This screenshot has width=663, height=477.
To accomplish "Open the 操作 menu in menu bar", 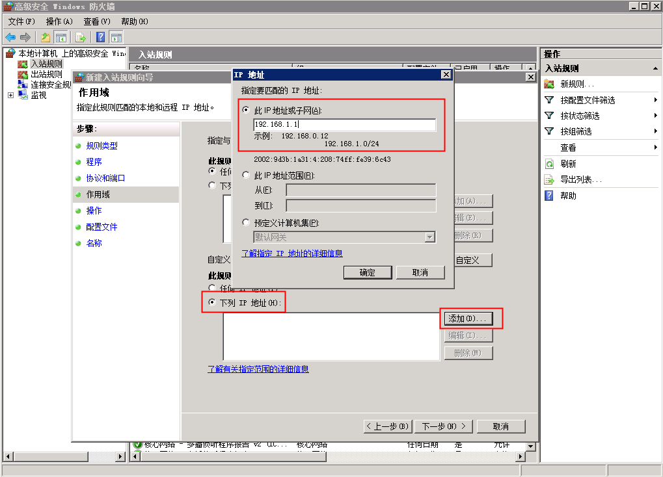I will point(59,21).
